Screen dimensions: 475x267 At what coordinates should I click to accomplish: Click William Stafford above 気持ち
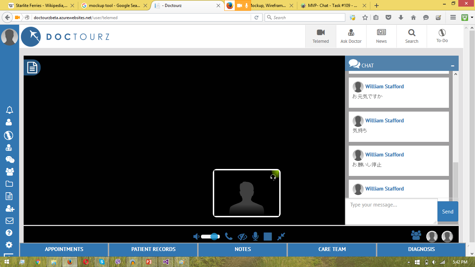(x=385, y=121)
